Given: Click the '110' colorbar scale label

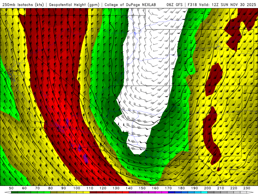Looking at the screenshot, I should point(90,188).
